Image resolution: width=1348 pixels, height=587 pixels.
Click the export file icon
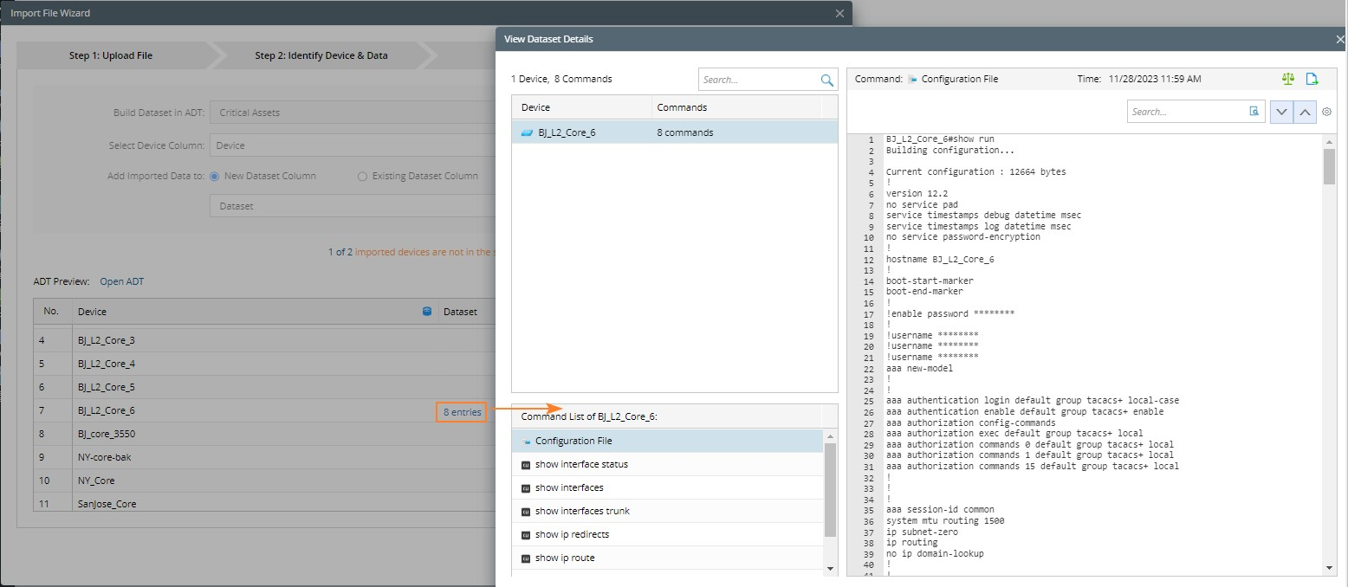(1312, 79)
